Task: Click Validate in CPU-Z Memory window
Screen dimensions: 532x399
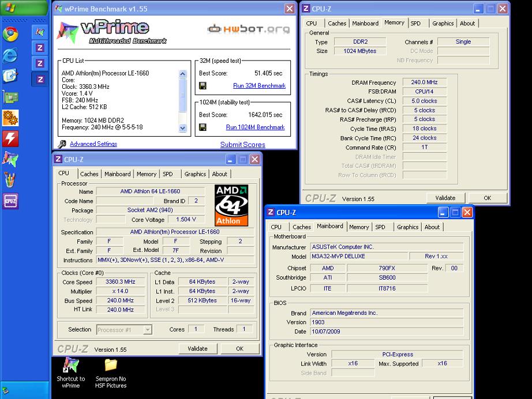Action: click(x=445, y=198)
